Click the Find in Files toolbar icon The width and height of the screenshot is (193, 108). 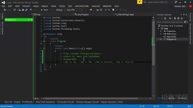point(91,10)
